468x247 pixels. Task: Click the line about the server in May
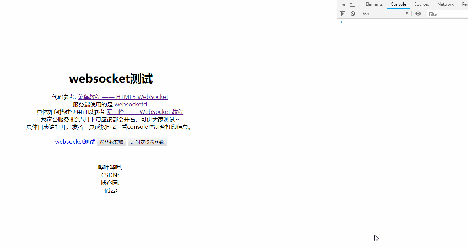(110, 119)
